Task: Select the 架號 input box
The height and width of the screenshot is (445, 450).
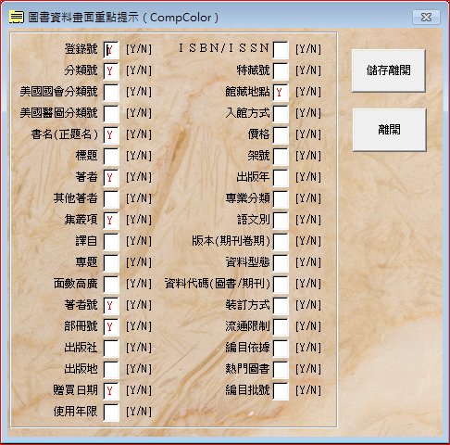Action: [281, 157]
